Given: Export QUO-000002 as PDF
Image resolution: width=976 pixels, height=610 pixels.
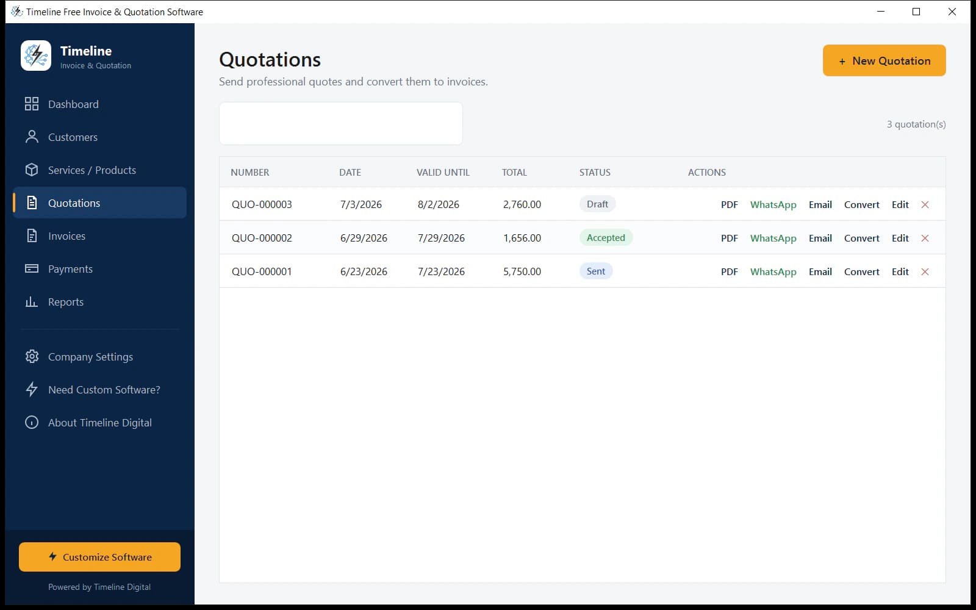Looking at the screenshot, I should click(x=729, y=238).
